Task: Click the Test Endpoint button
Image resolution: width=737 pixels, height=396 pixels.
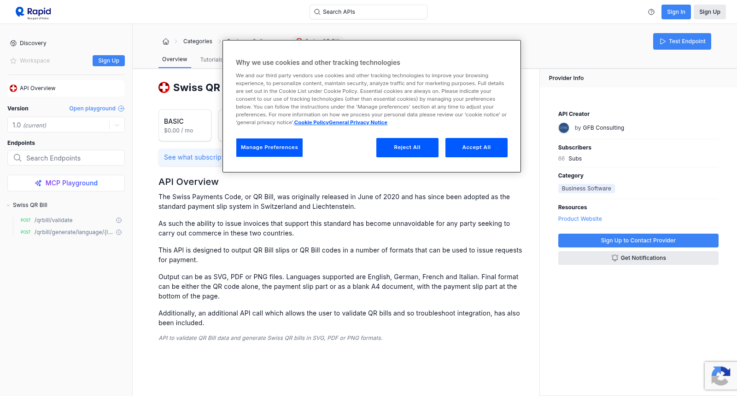Action: tap(682, 41)
